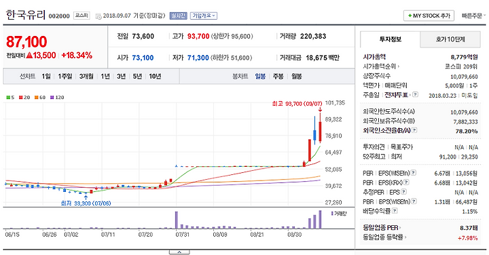Select 1주일 line chart period
Screen dimensions: 489x255
(x=65, y=76)
